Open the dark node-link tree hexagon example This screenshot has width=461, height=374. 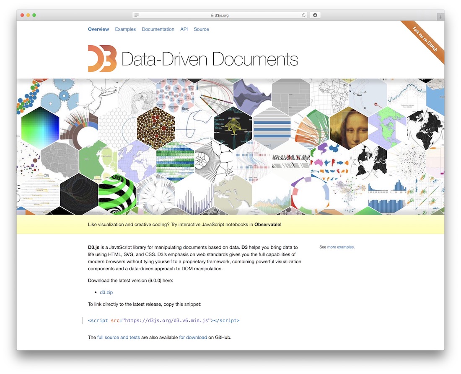point(233,128)
